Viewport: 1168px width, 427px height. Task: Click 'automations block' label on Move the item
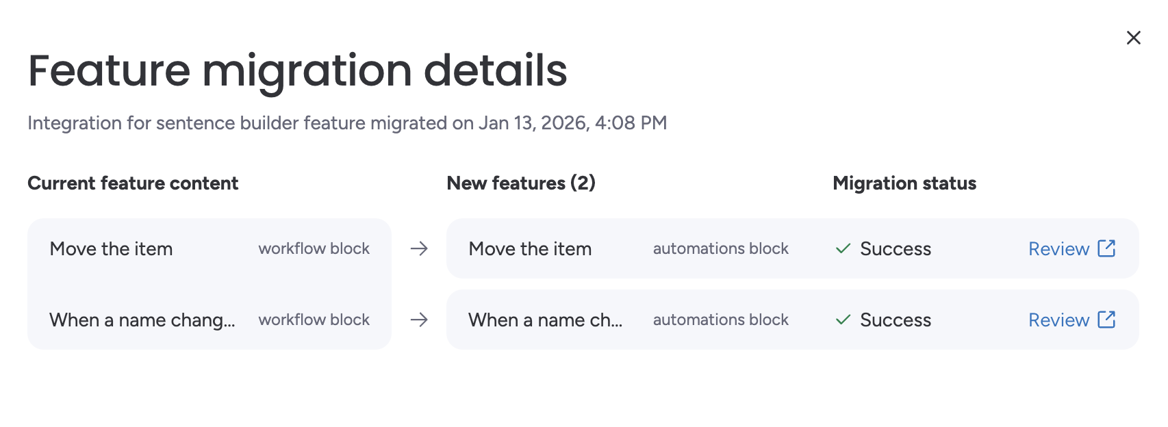pos(720,249)
